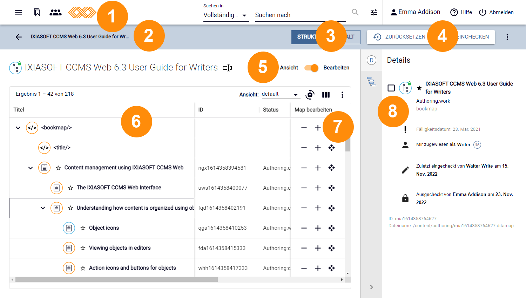The height and width of the screenshot is (298, 526).
Task: Rename map title with edit icon
Action: [x=227, y=68]
